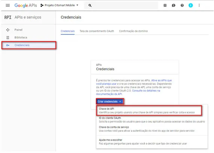Switch to Confirmação de domínio tab
214x153 pixels.
pyautogui.click(x=133, y=31)
